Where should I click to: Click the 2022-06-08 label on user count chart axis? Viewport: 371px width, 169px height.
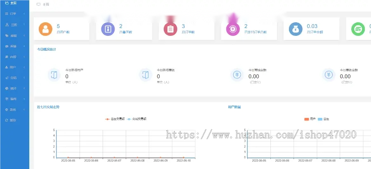[329, 160]
